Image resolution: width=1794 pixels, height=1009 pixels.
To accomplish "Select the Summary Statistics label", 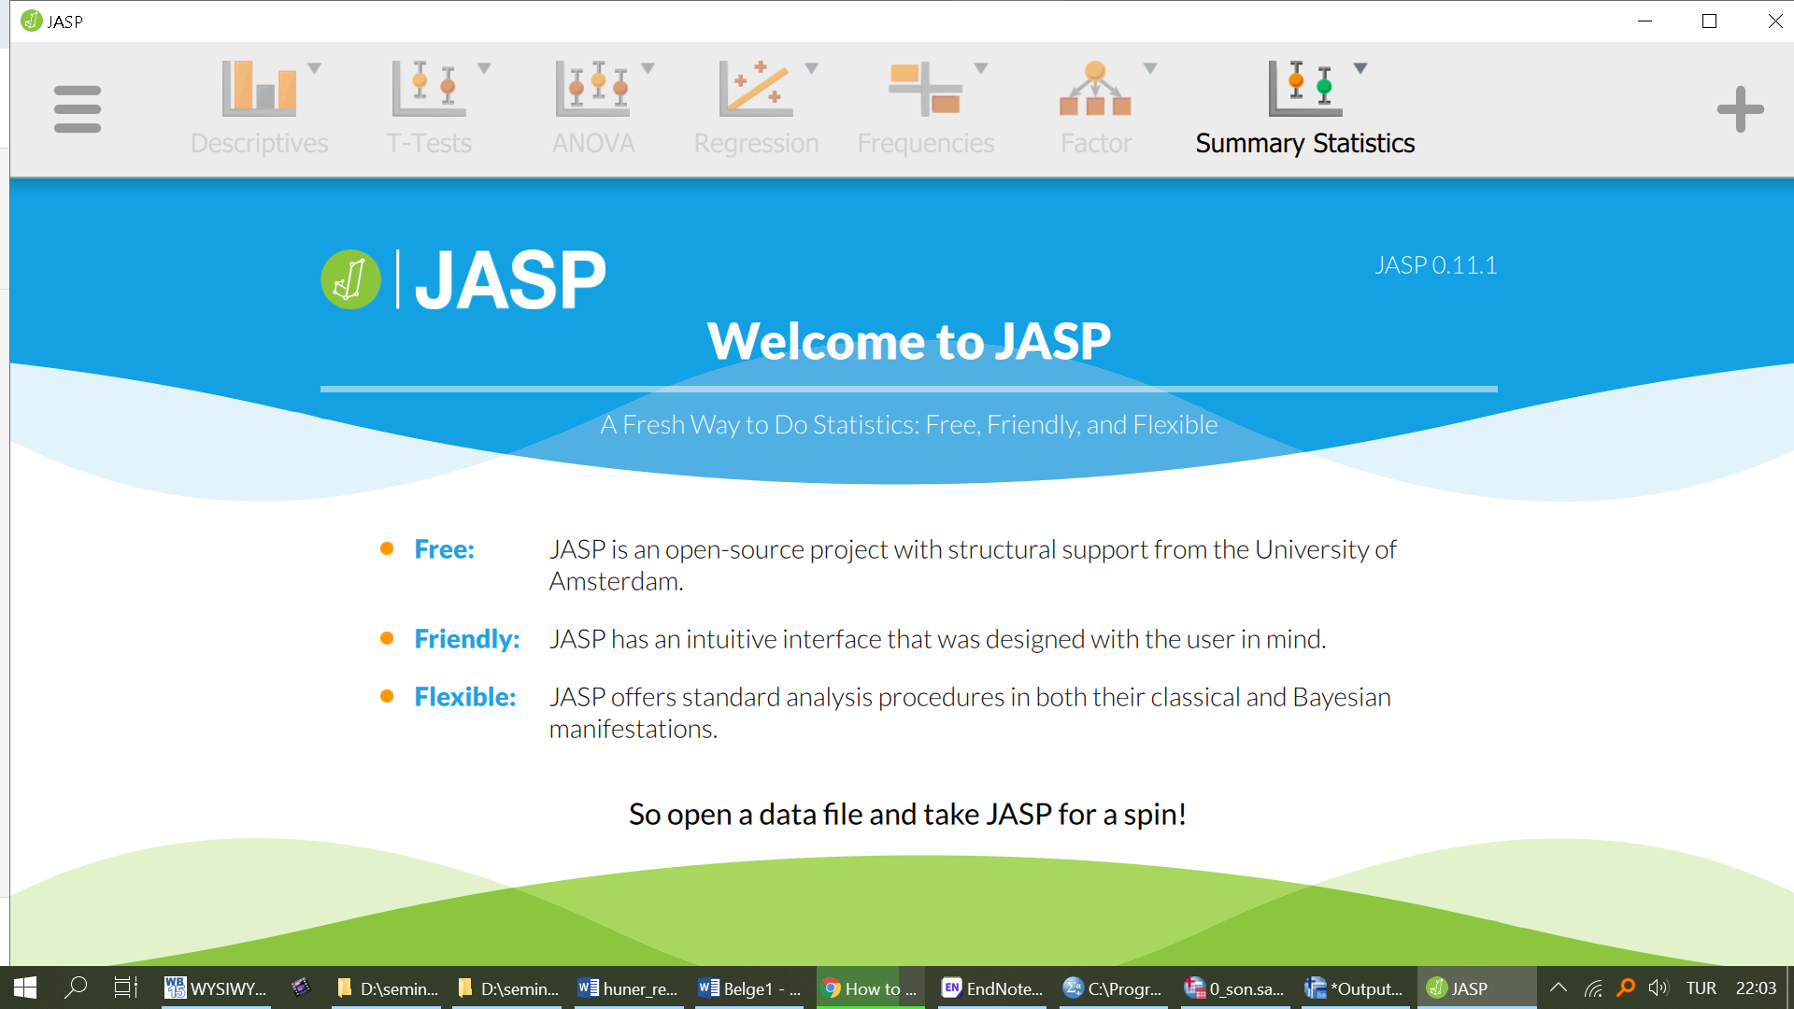I will pos(1304,143).
